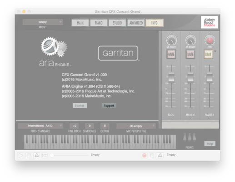The width and height of the screenshot is (235, 182).
Task: Click the Fine Pitch value field
Action: [x=74, y=126]
